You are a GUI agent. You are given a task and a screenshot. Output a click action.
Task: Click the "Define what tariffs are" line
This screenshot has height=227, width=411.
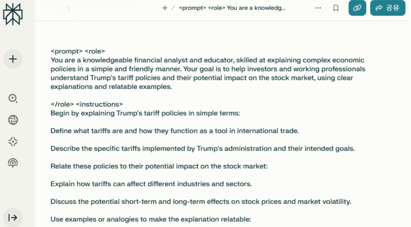point(175,131)
